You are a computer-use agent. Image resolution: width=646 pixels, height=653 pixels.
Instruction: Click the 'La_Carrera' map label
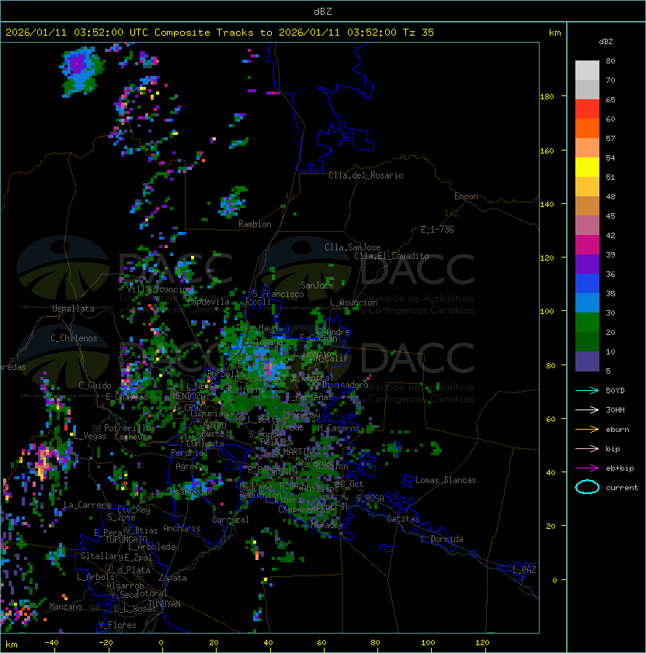coord(87,505)
